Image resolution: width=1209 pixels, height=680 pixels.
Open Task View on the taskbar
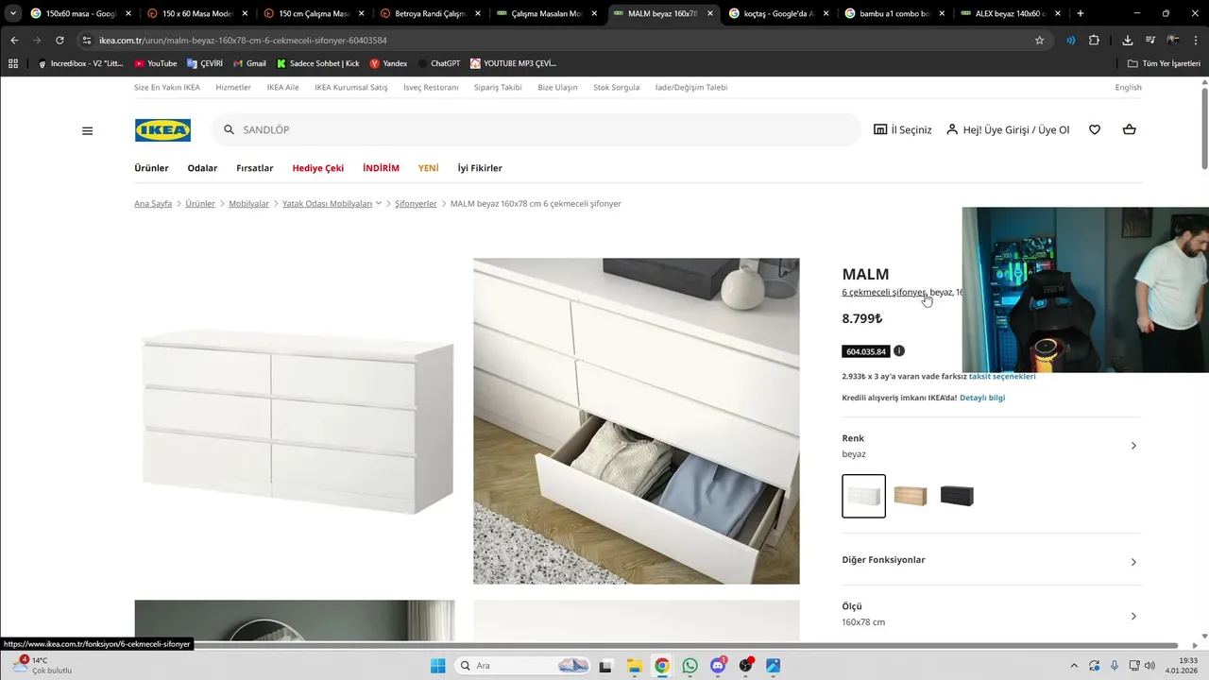(x=605, y=666)
